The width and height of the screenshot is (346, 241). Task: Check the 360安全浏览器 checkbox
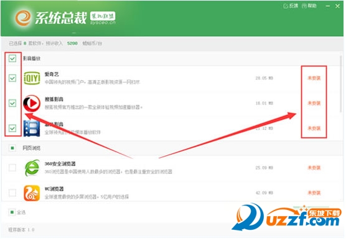(x=12, y=168)
